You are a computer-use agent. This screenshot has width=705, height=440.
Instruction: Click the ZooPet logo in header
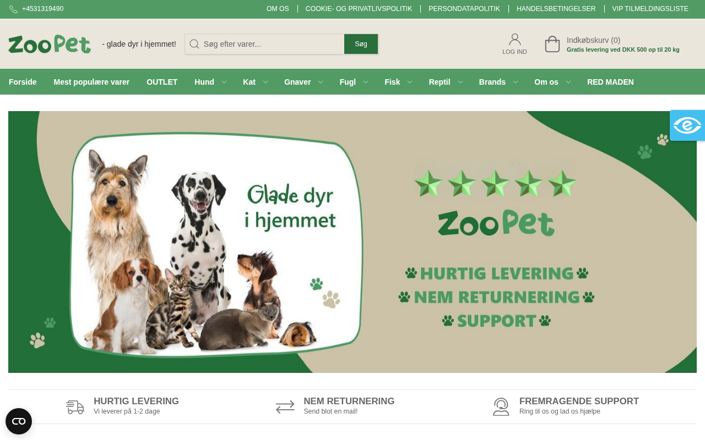click(x=50, y=44)
